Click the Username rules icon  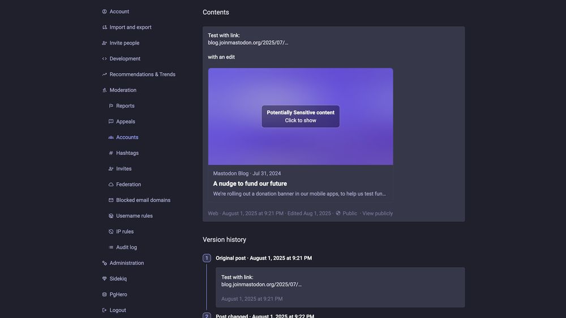(111, 216)
